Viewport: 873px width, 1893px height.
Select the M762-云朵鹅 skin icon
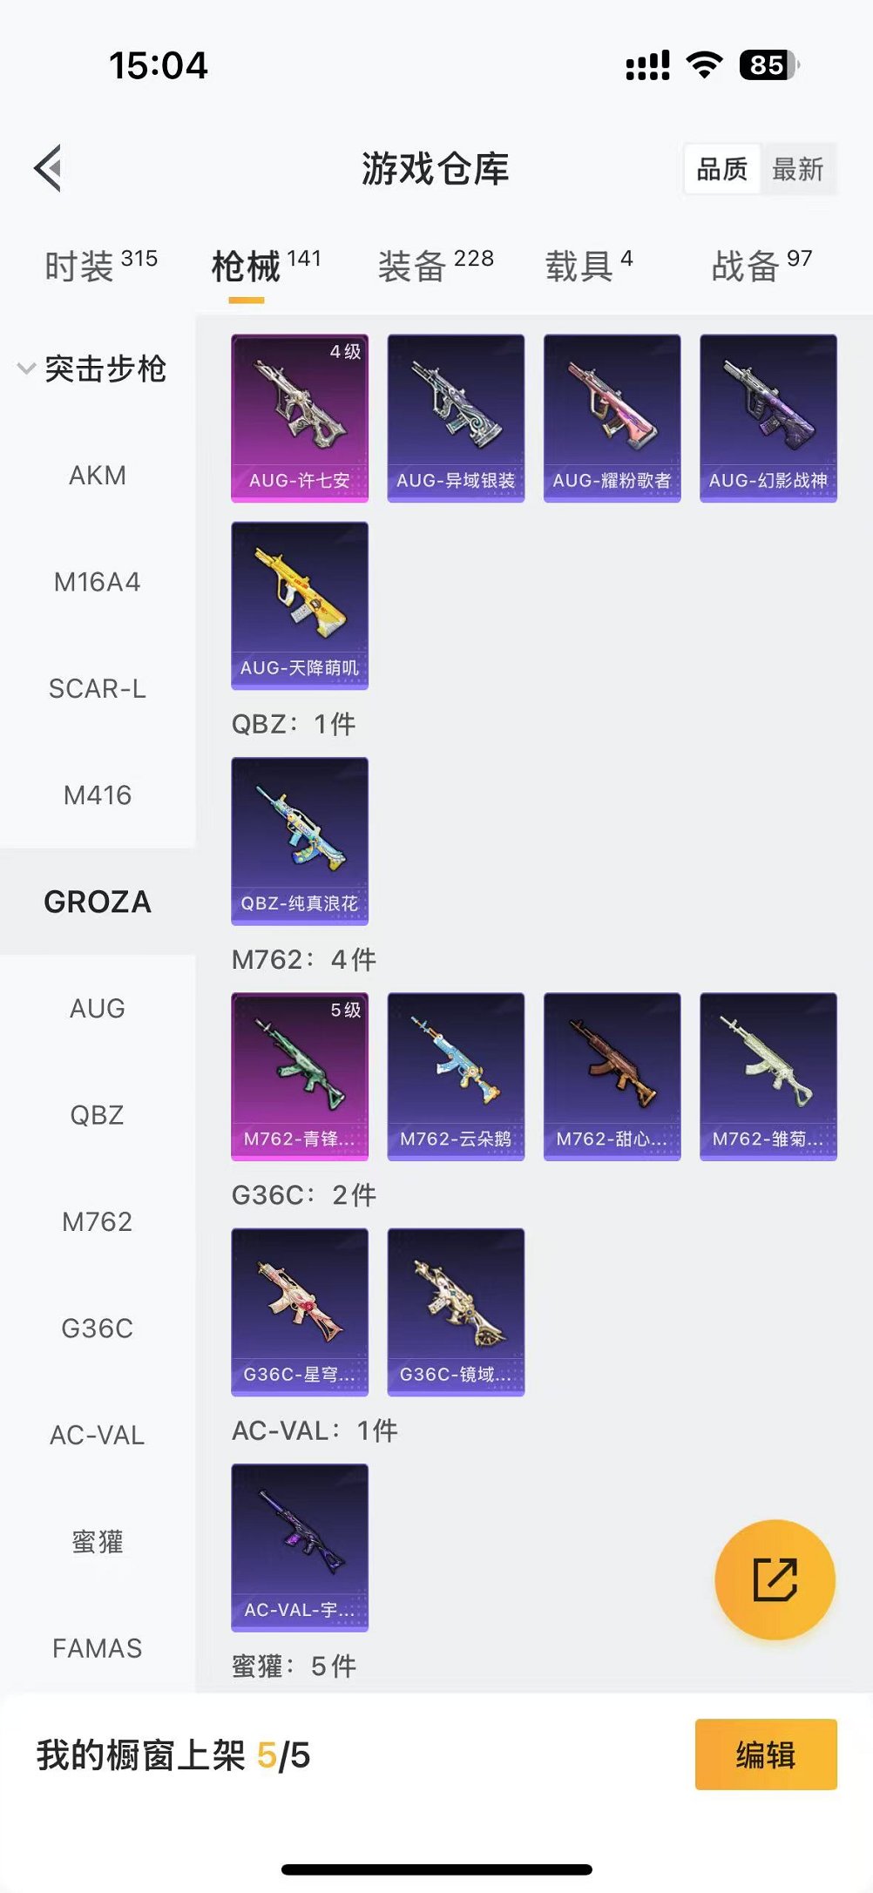click(x=456, y=1077)
